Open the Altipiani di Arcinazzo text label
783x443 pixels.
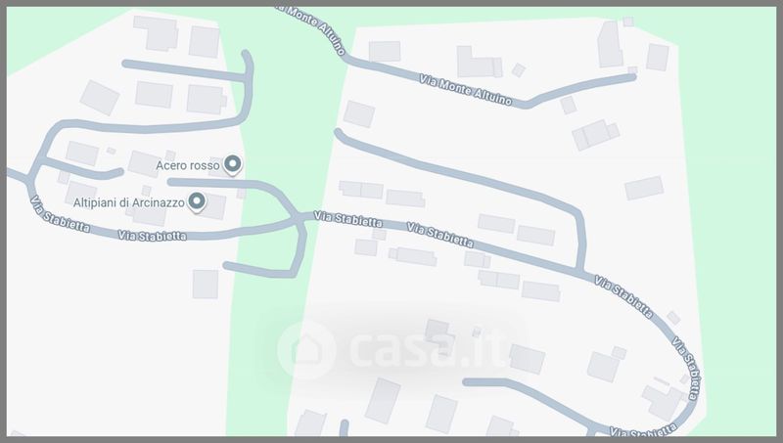(129, 202)
